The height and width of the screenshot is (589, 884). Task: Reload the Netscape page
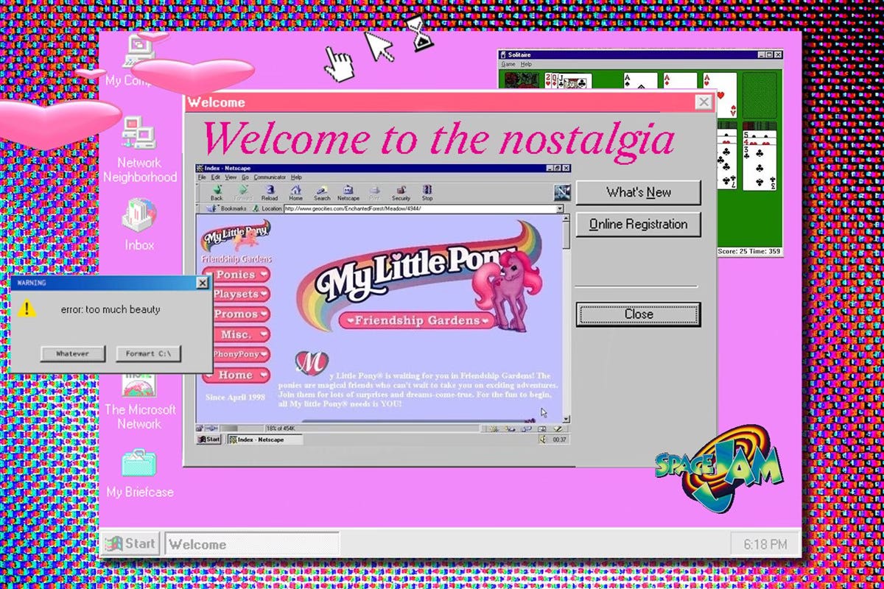point(270,193)
